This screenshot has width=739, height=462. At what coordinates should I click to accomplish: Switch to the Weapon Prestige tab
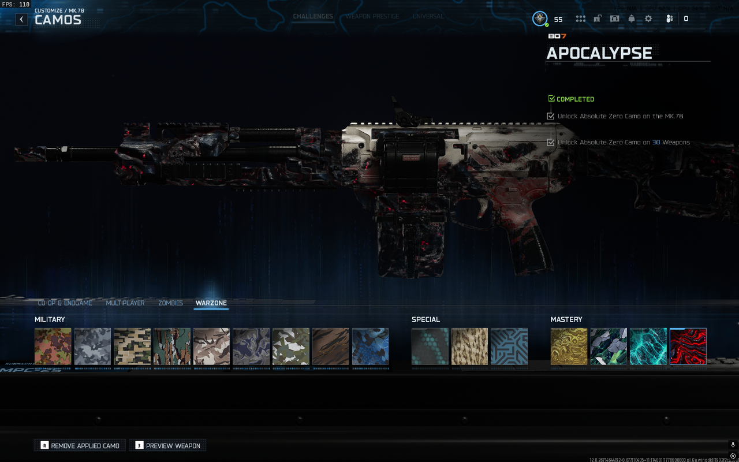point(372,16)
